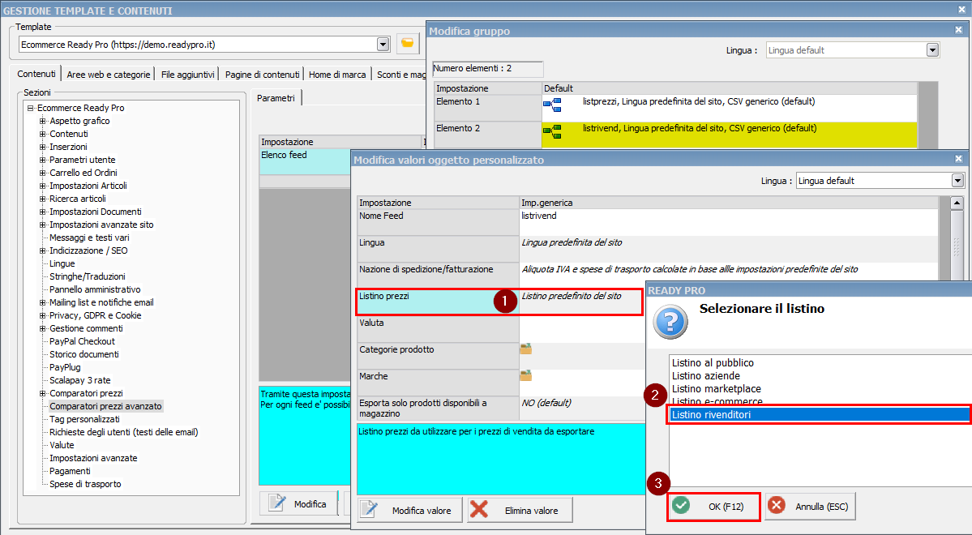
Task: Click the Elemento 1 network icon
Action: point(552,104)
